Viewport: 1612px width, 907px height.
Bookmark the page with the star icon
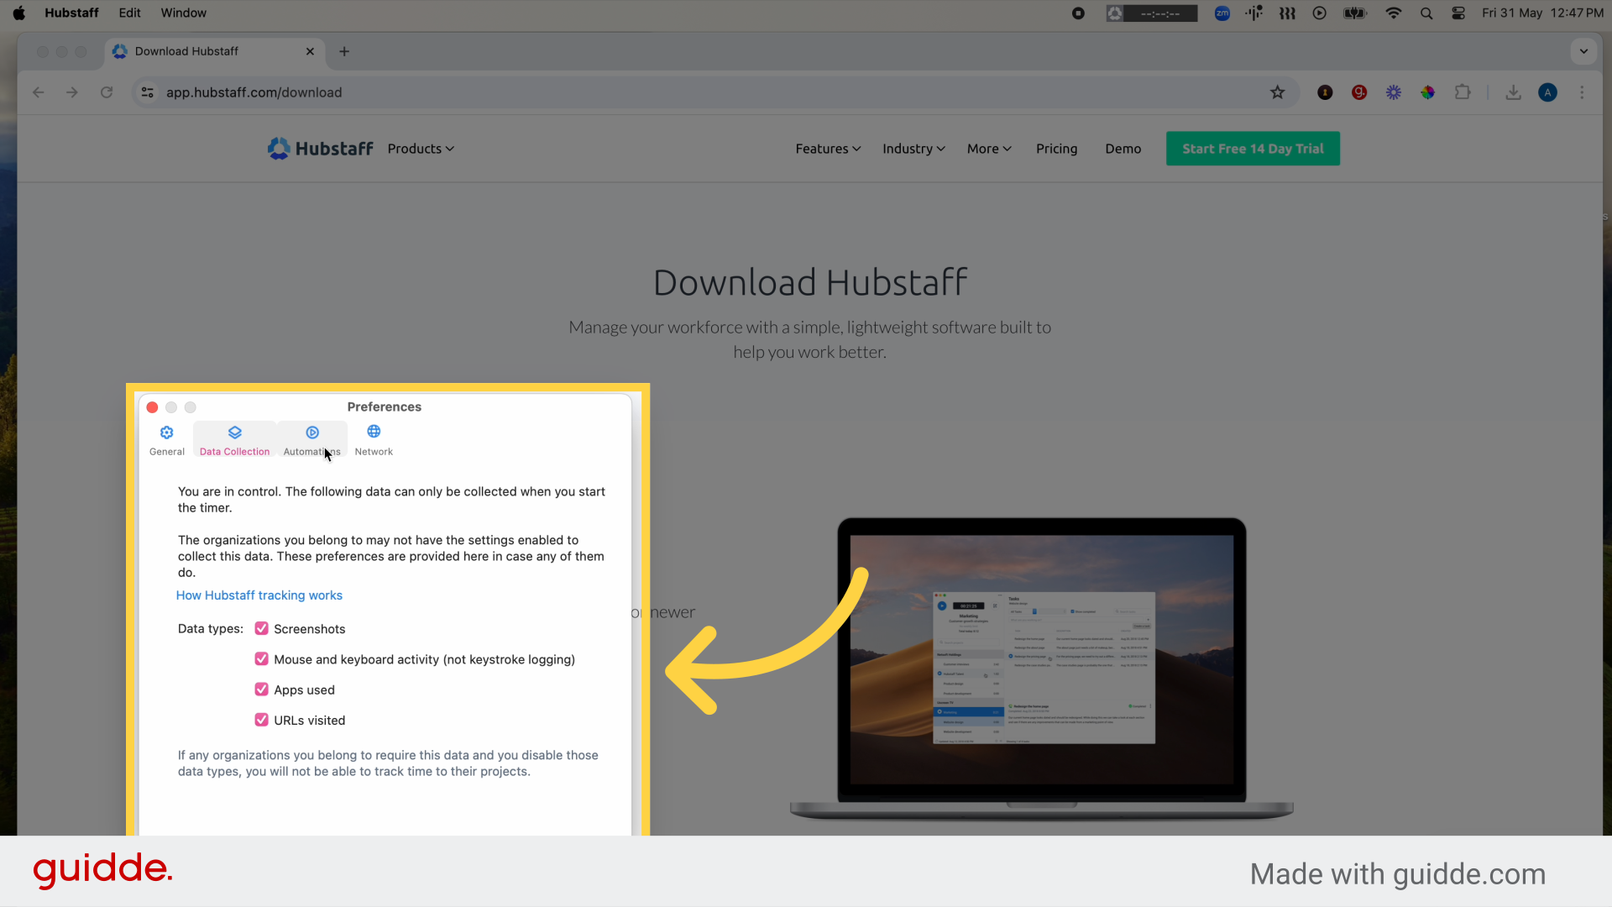[x=1278, y=92]
